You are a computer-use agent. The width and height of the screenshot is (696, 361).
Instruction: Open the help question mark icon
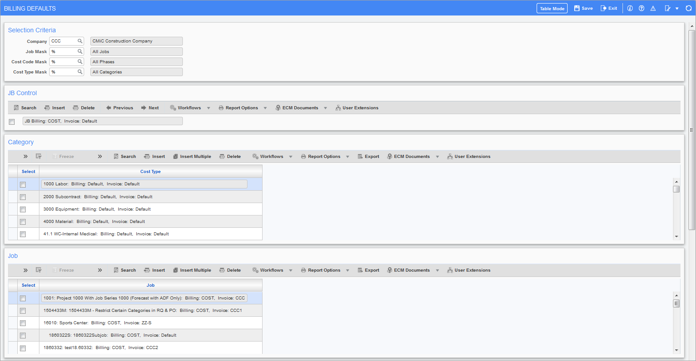point(642,8)
